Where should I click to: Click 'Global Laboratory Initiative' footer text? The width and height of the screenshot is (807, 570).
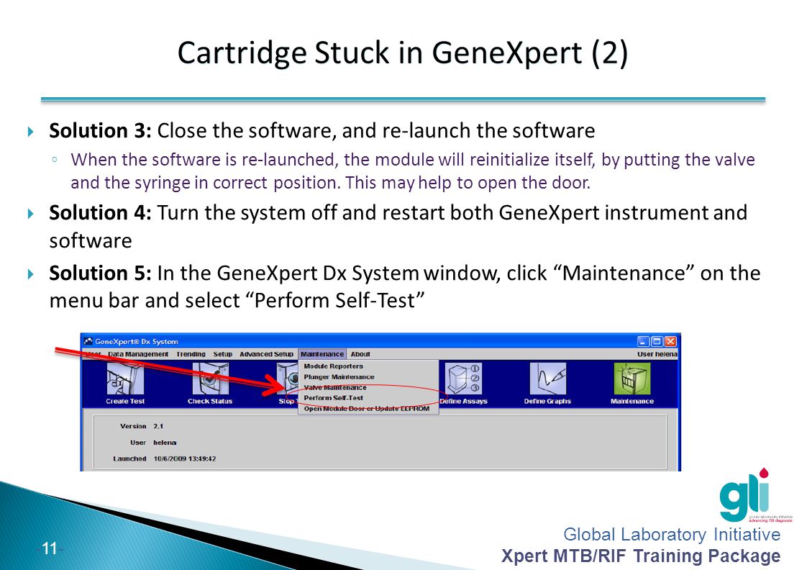click(672, 535)
